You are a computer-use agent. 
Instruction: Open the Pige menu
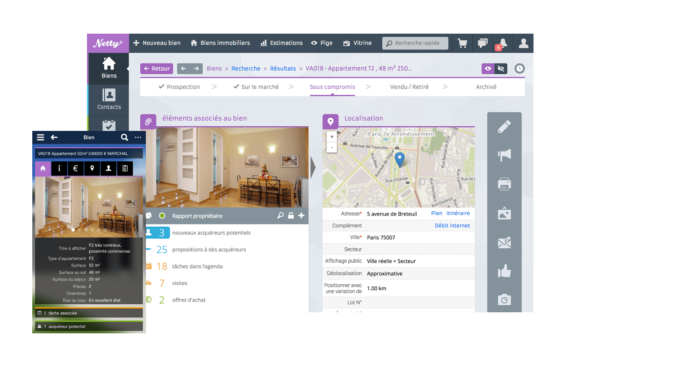click(322, 43)
